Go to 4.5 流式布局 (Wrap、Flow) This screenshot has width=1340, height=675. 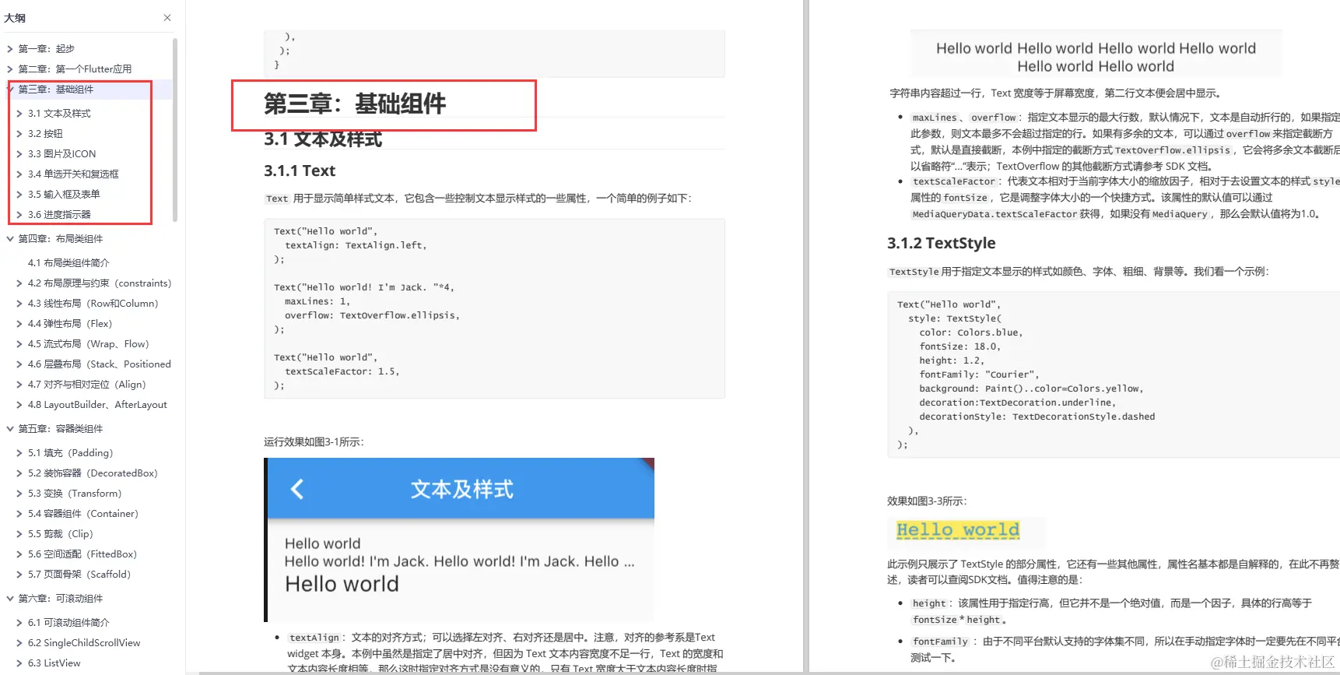click(x=88, y=343)
